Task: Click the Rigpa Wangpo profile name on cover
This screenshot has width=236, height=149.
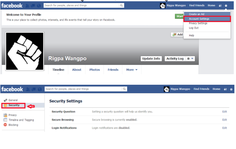Action: click(x=67, y=59)
